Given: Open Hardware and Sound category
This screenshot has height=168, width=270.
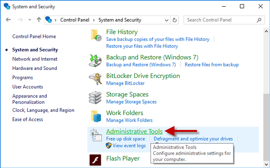Looking at the screenshot, I should pyautogui.click(x=35, y=68).
